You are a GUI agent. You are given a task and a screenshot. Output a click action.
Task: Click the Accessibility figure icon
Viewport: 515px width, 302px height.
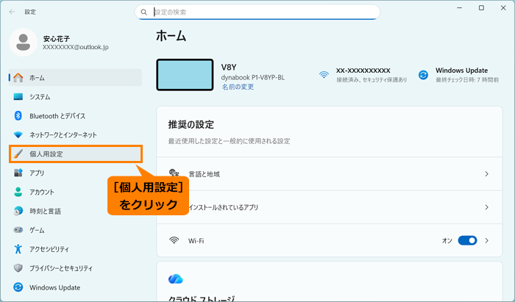point(18,249)
